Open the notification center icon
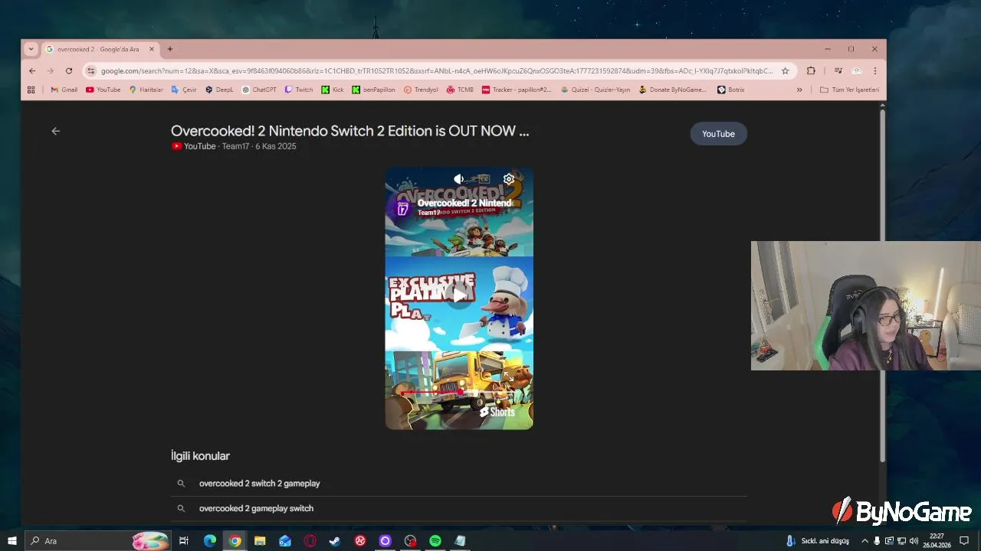Image resolution: width=981 pixels, height=551 pixels. click(964, 541)
